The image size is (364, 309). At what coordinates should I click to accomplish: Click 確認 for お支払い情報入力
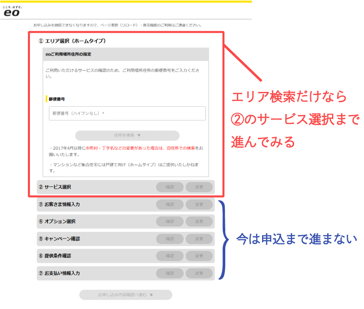[x=169, y=273]
